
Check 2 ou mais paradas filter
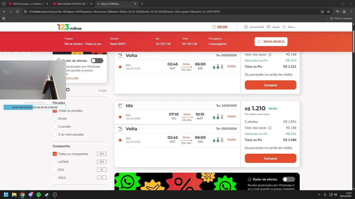tap(55, 134)
